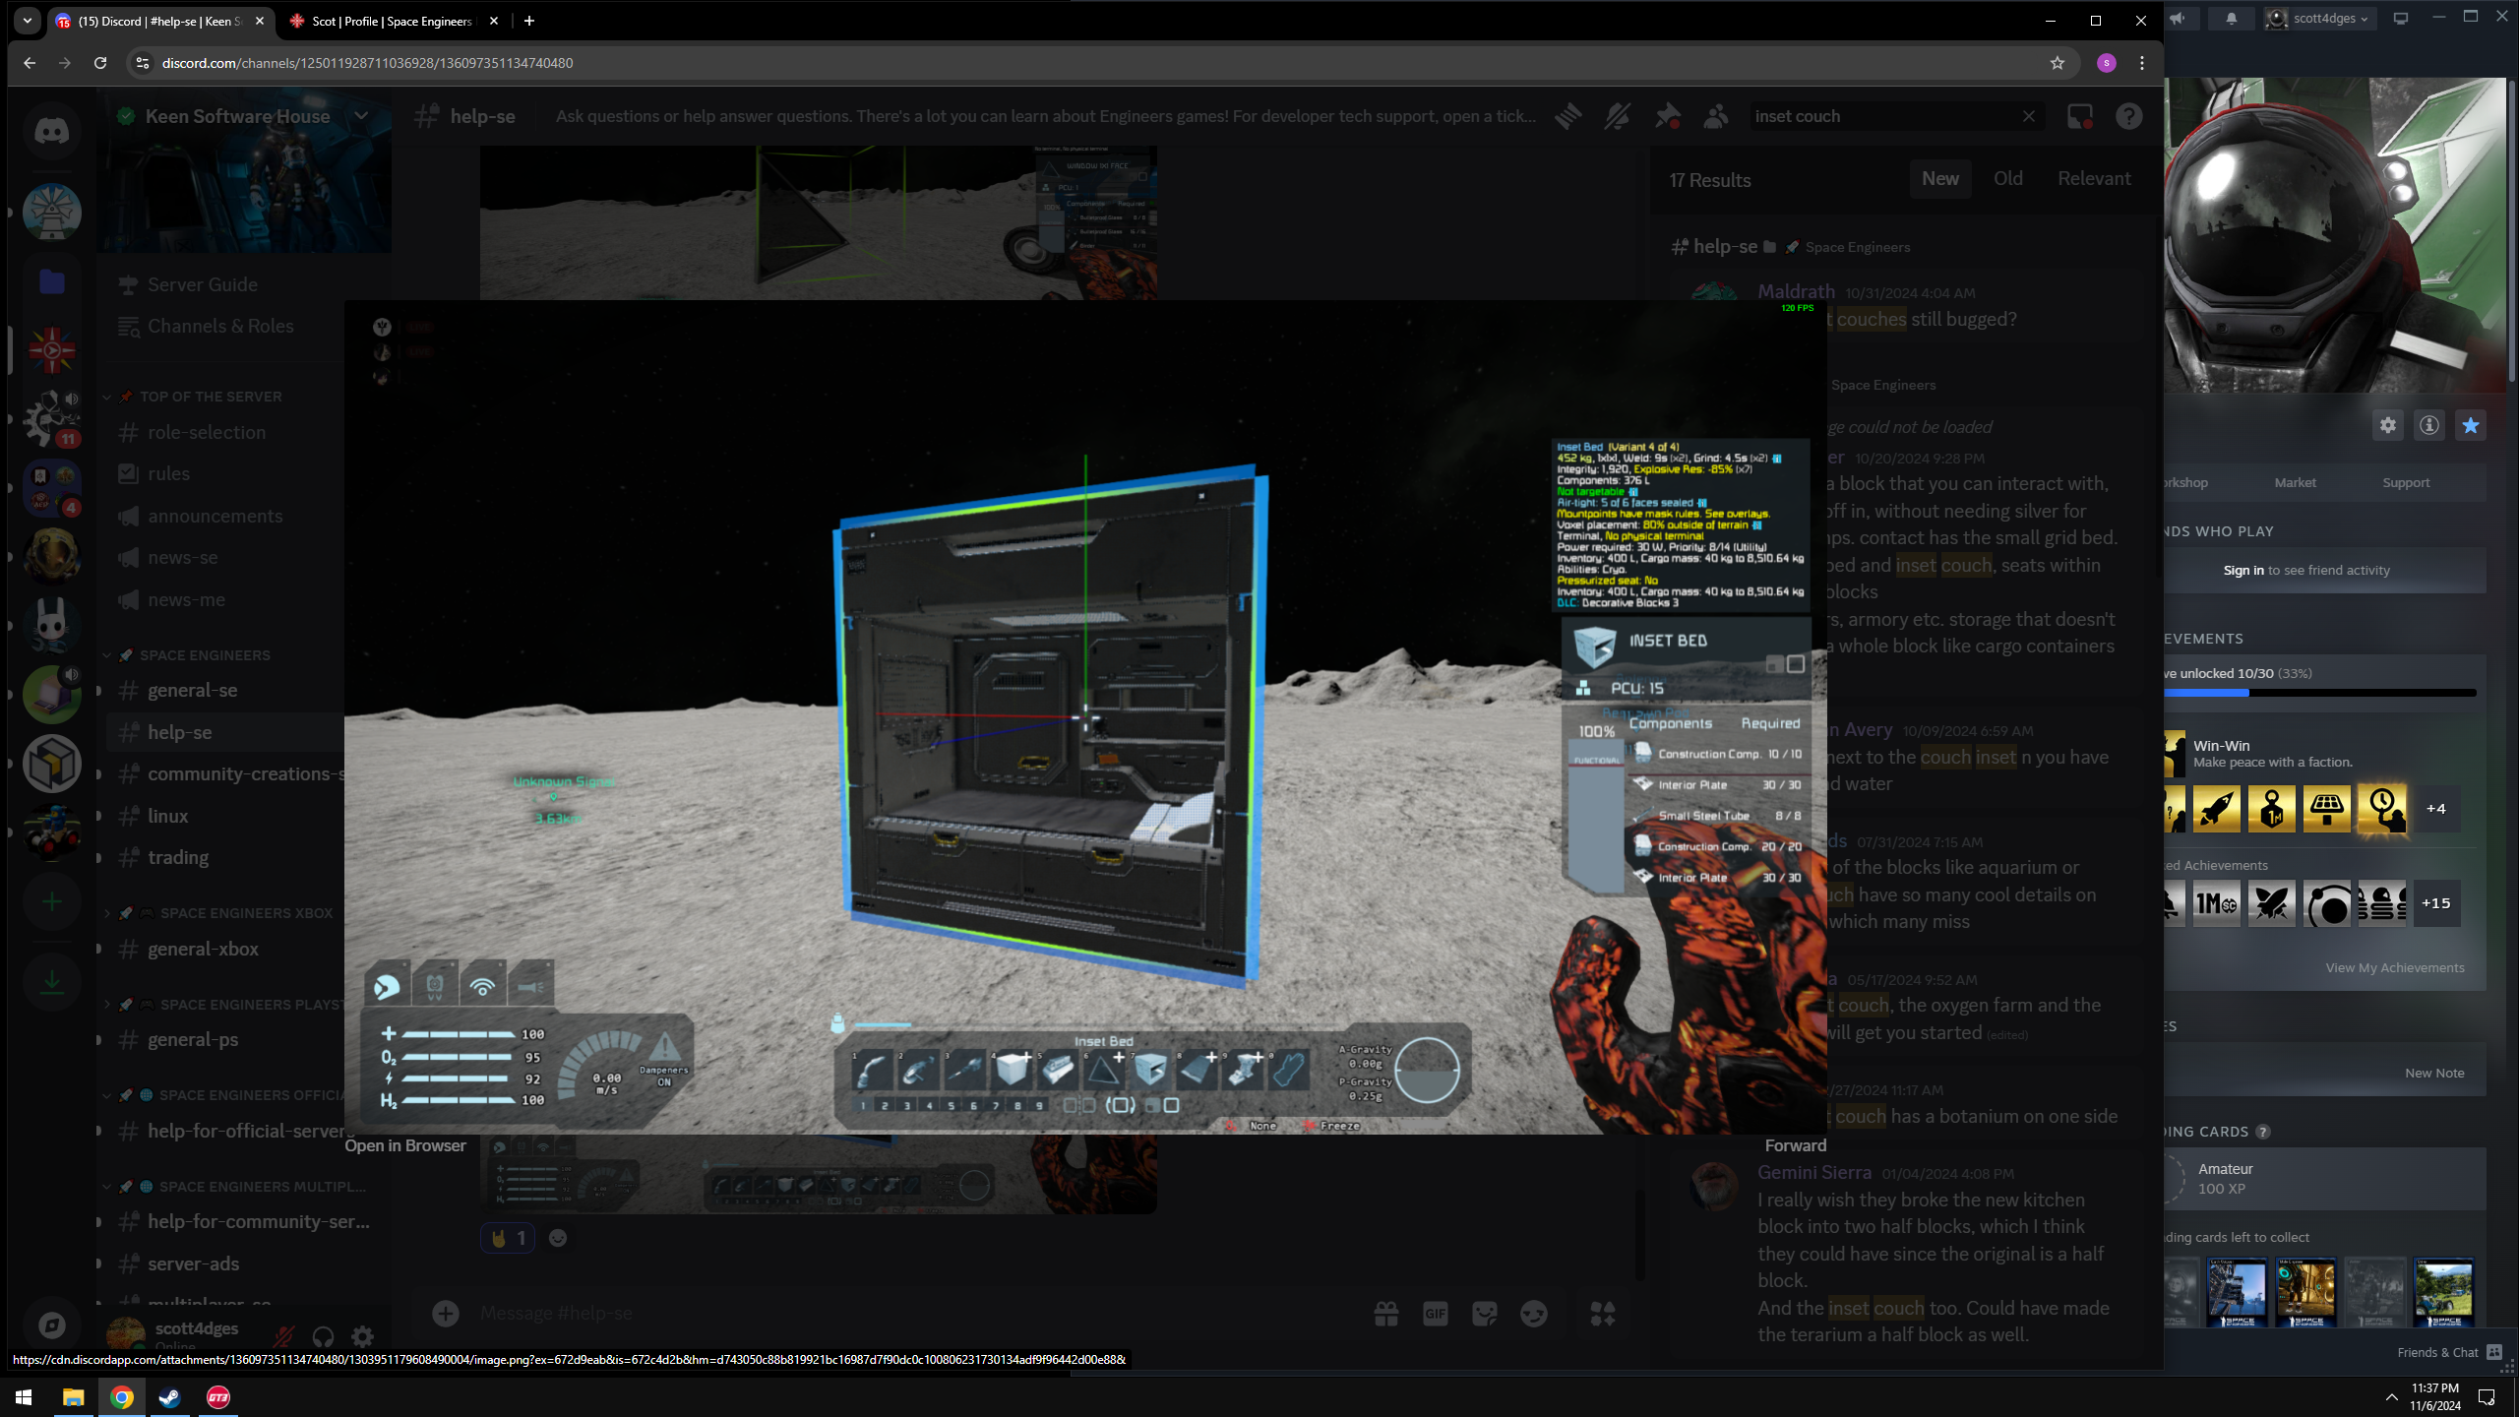Open Discord direct messages home icon
Image resolution: width=2519 pixels, height=1417 pixels.
pyautogui.click(x=51, y=131)
